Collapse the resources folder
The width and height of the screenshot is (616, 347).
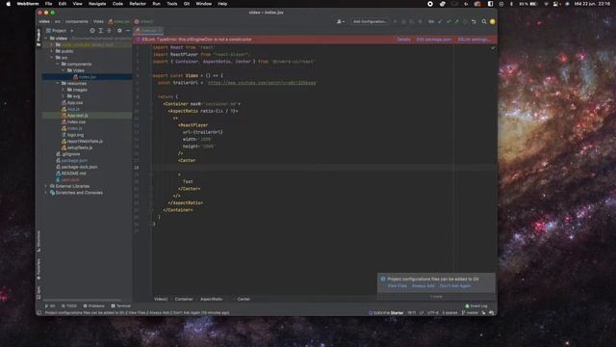click(x=58, y=84)
